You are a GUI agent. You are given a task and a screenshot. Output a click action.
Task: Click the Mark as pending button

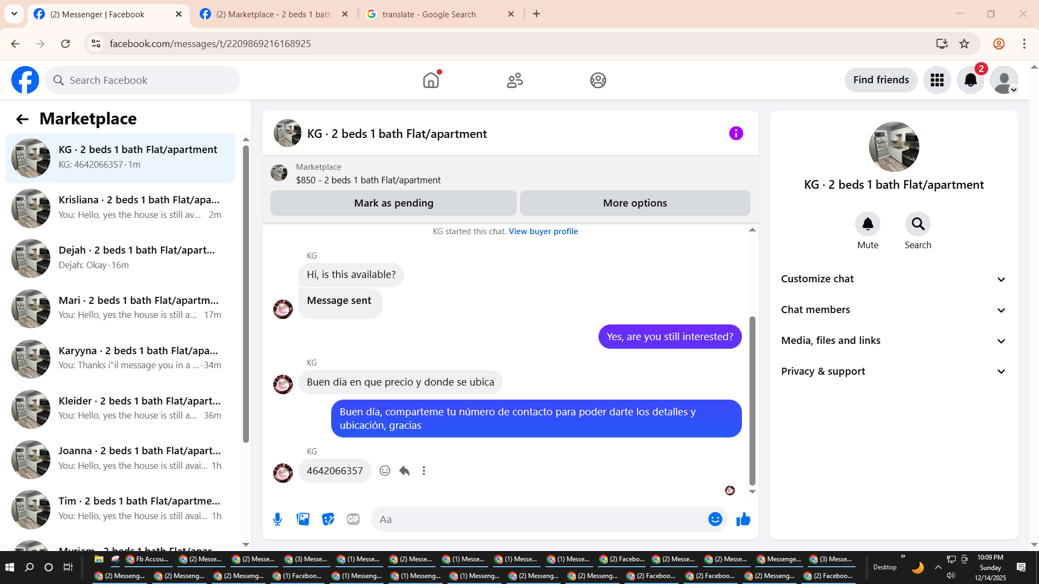click(x=393, y=203)
